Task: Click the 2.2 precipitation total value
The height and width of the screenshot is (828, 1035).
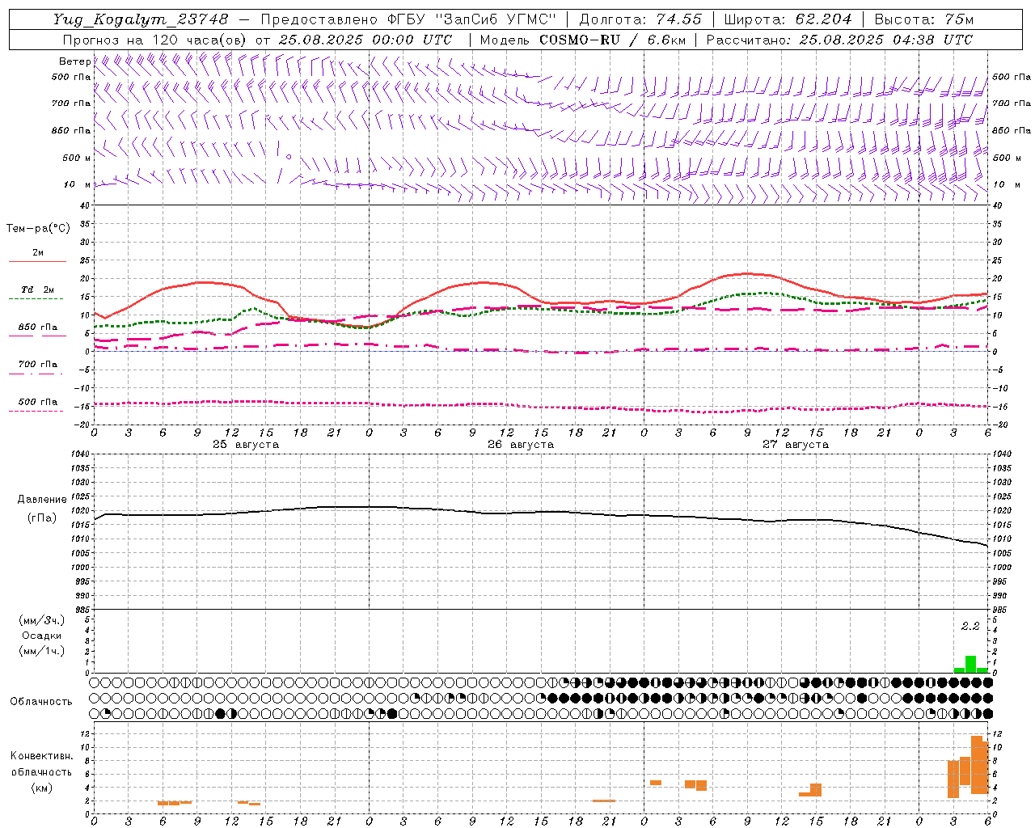Action: 970,626
